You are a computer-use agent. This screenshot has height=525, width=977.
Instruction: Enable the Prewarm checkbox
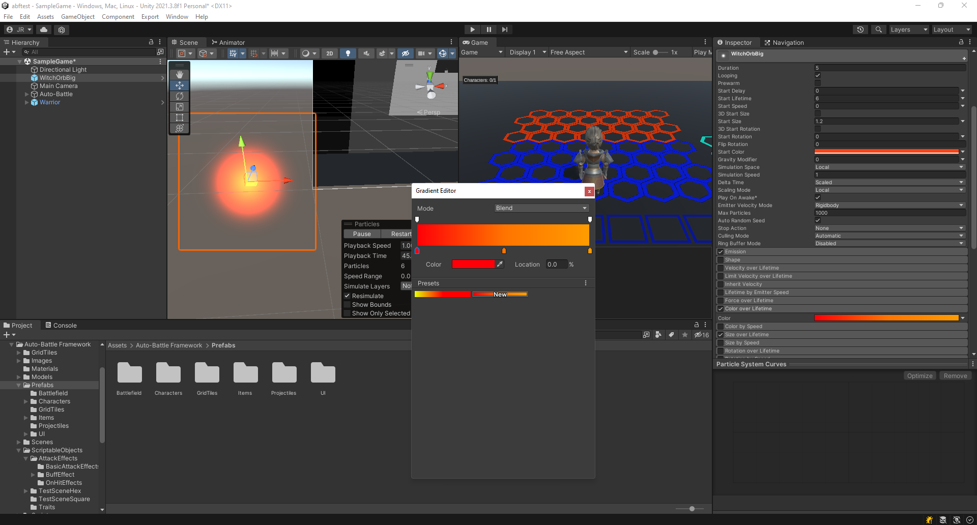pyautogui.click(x=818, y=83)
